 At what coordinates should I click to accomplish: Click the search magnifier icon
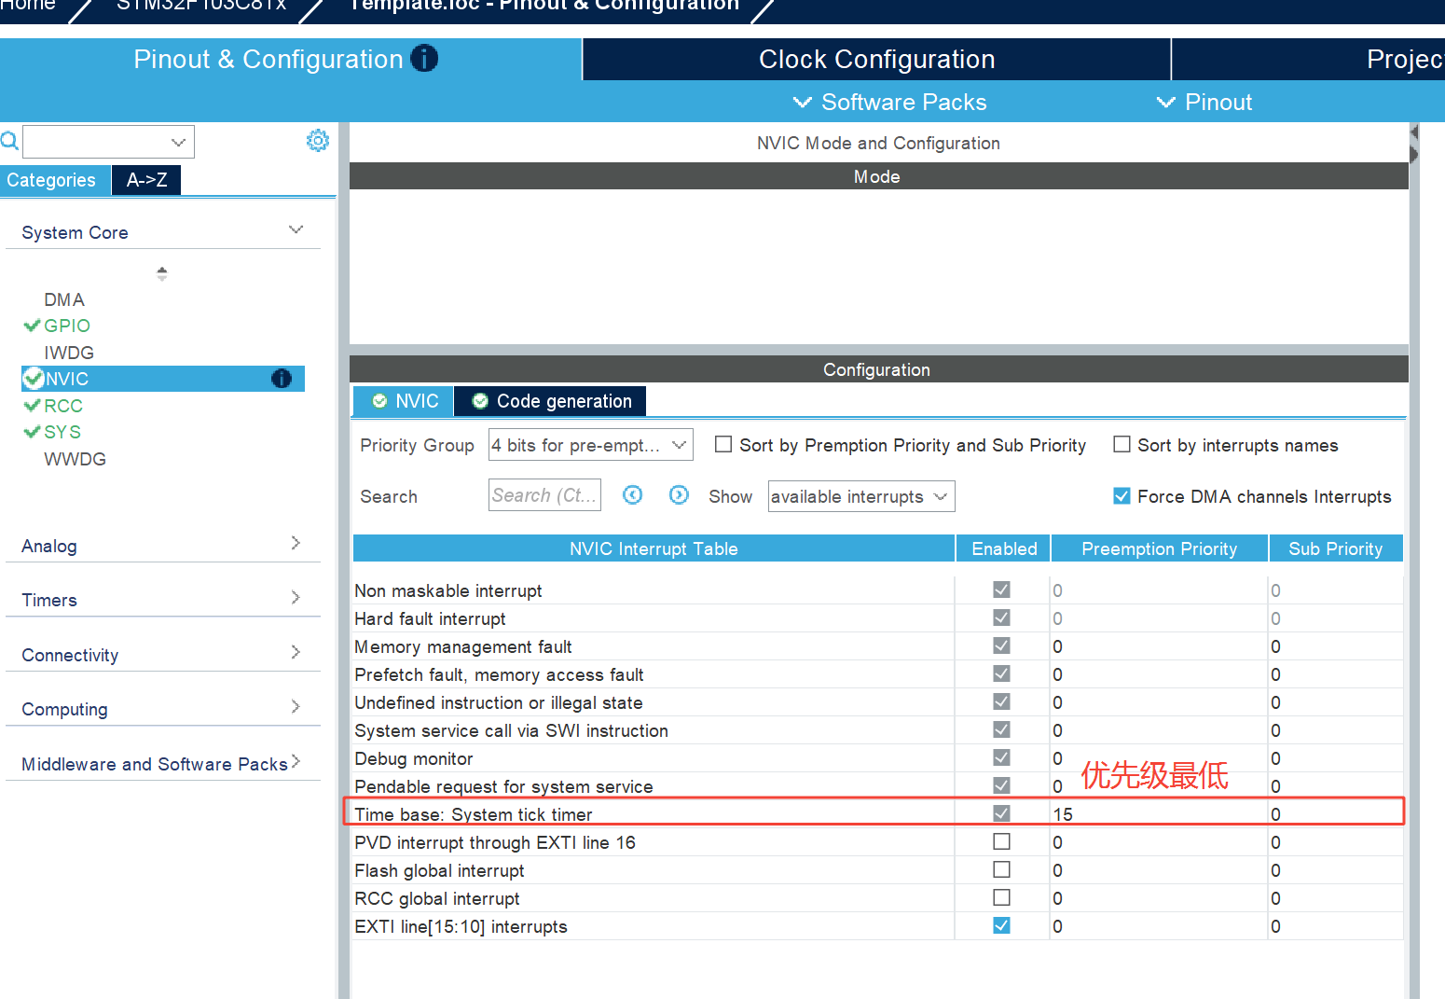[9, 142]
